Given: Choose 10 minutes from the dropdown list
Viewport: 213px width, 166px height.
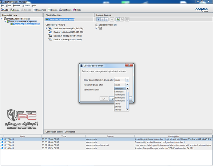Looking at the screenshot, I should point(120,95).
